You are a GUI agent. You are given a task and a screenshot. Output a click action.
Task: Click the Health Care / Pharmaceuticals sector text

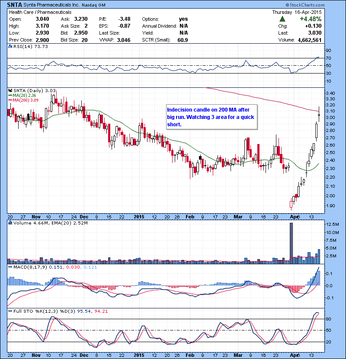40,12
